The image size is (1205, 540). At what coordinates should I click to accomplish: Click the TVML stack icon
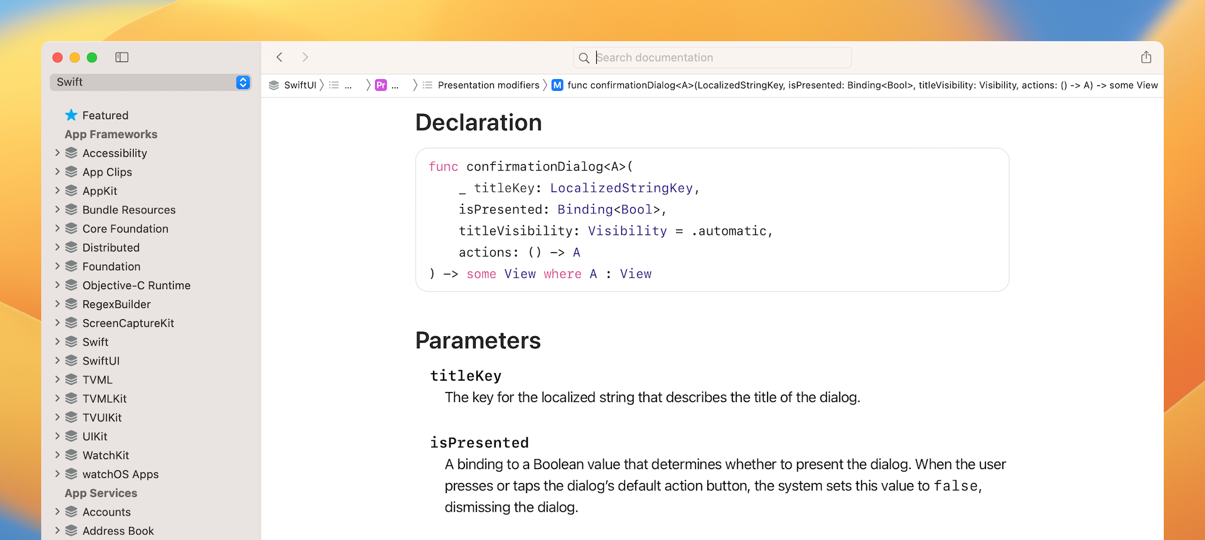click(72, 379)
